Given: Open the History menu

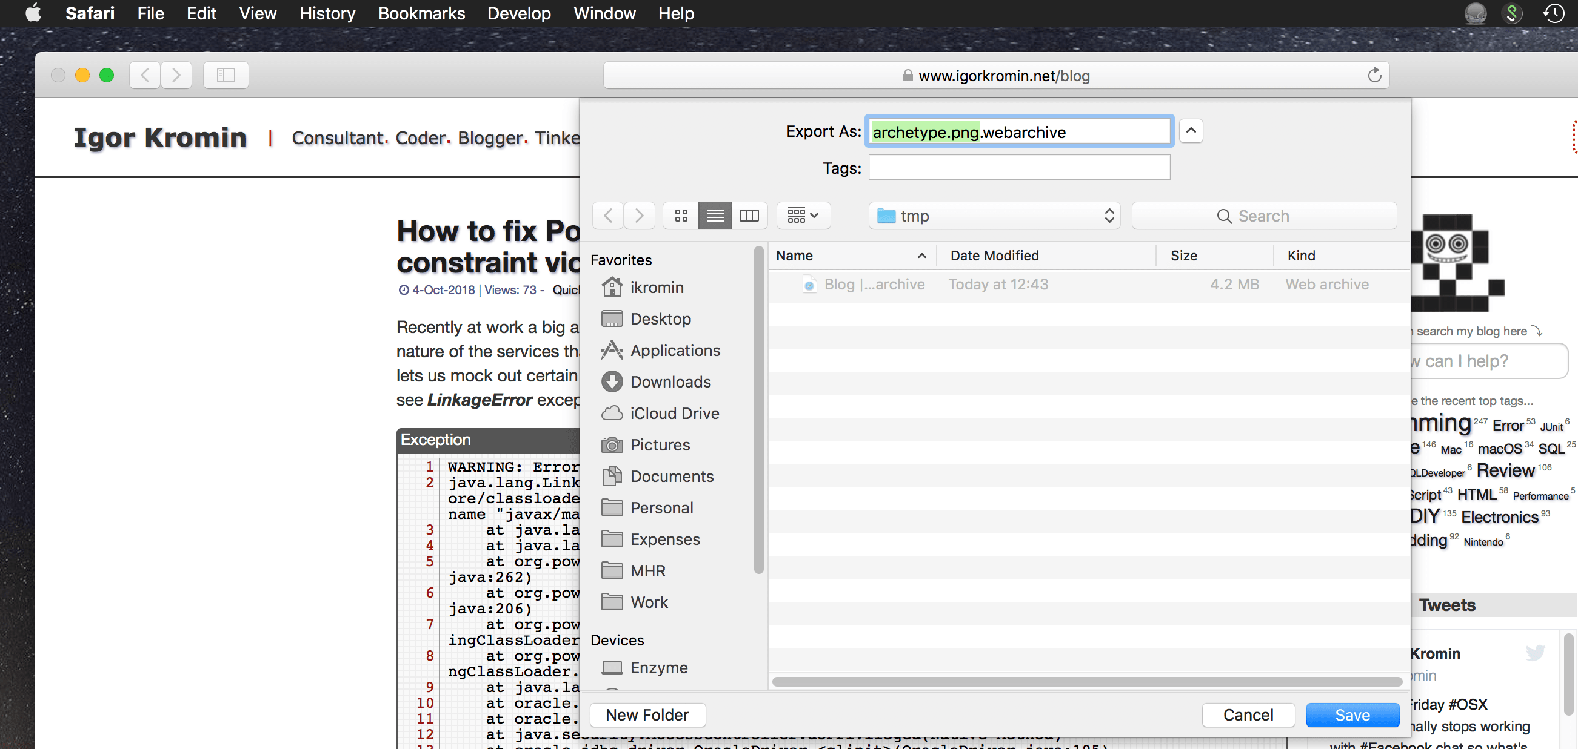Looking at the screenshot, I should (327, 13).
